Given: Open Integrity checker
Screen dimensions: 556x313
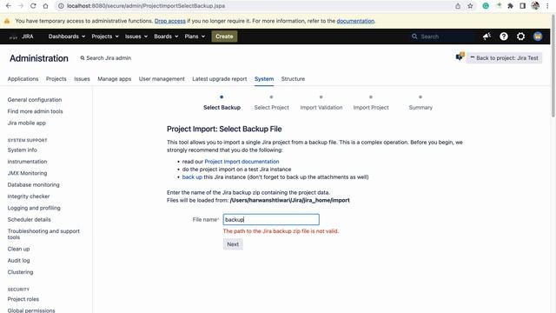Looking at the screenshot, I should point(29,196).
